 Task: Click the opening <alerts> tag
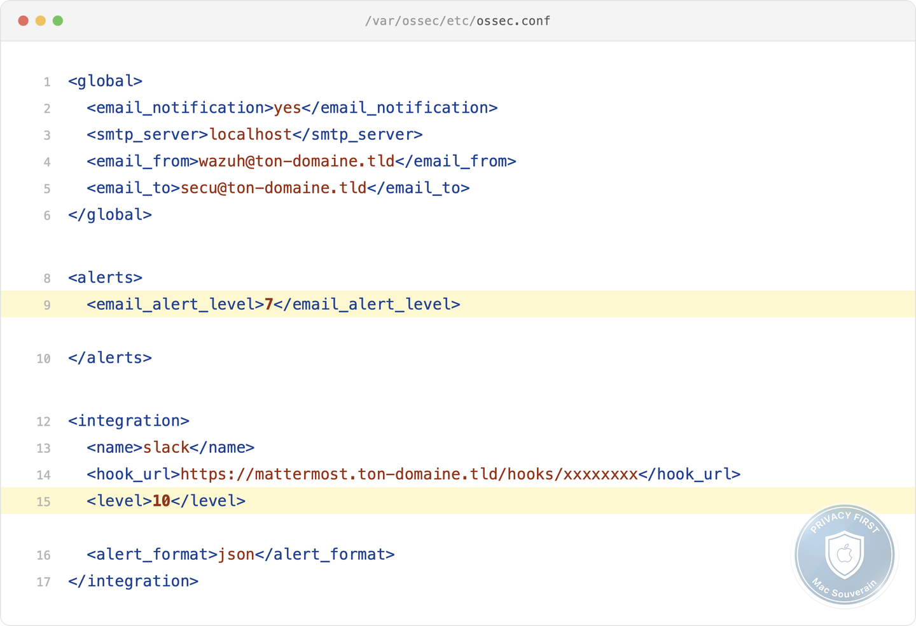(x=106, y=278)
